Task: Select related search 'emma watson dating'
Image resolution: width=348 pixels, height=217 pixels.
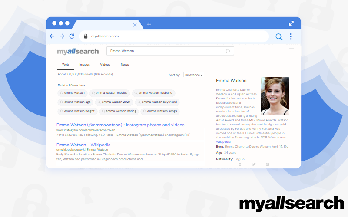Action: point(119,111)
